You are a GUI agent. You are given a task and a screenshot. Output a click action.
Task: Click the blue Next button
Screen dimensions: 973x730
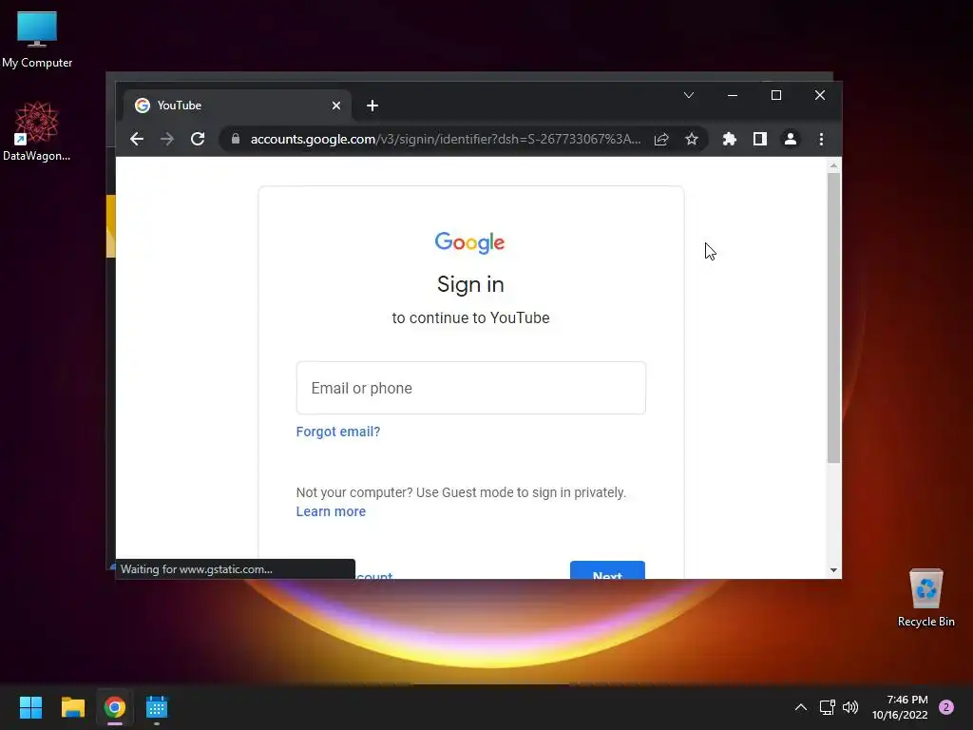[x=607, y=570]
